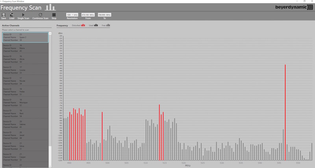Screen dimensions: 315x168
Task: Open the Resolution kHz dropdown
Action: (x=71, y=15)
